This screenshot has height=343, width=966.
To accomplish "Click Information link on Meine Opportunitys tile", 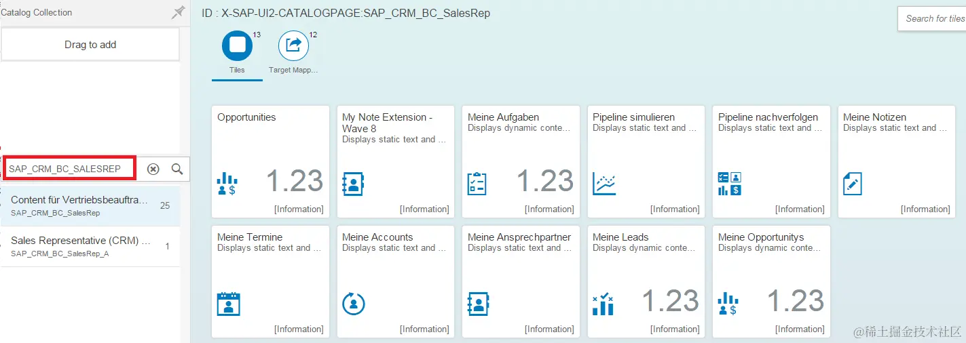I will (799, 329).
